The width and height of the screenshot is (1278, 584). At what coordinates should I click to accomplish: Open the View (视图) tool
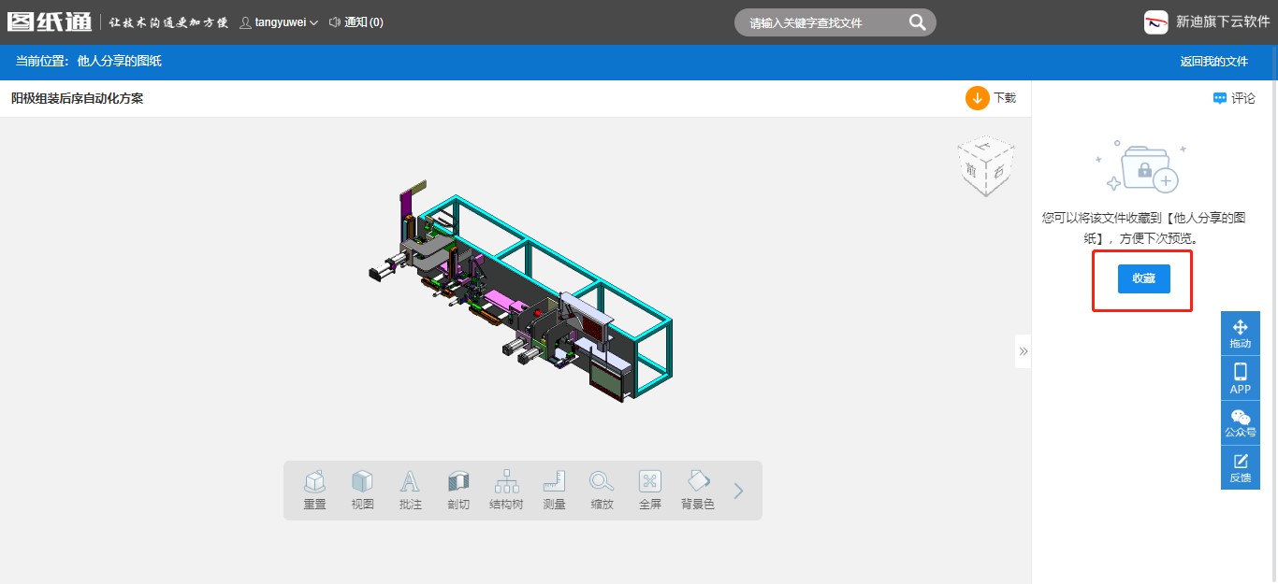point(362,490)
